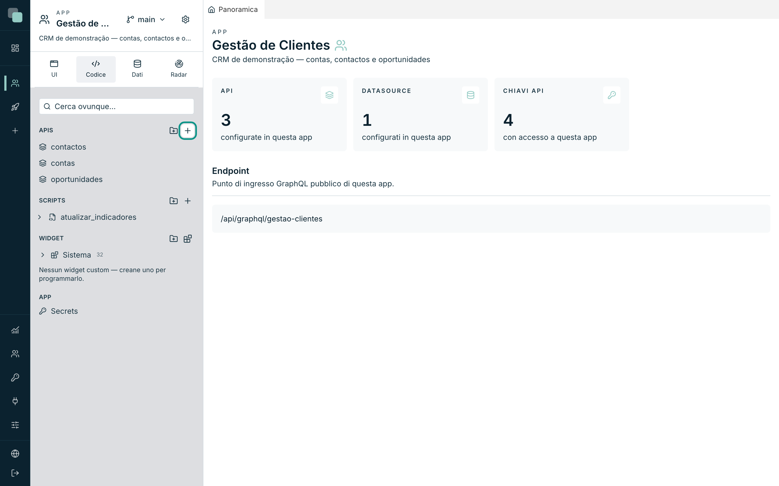Viewport: 779px width, 486px height.
Task: Open the main branch dropdown
Action: (146, 20)
